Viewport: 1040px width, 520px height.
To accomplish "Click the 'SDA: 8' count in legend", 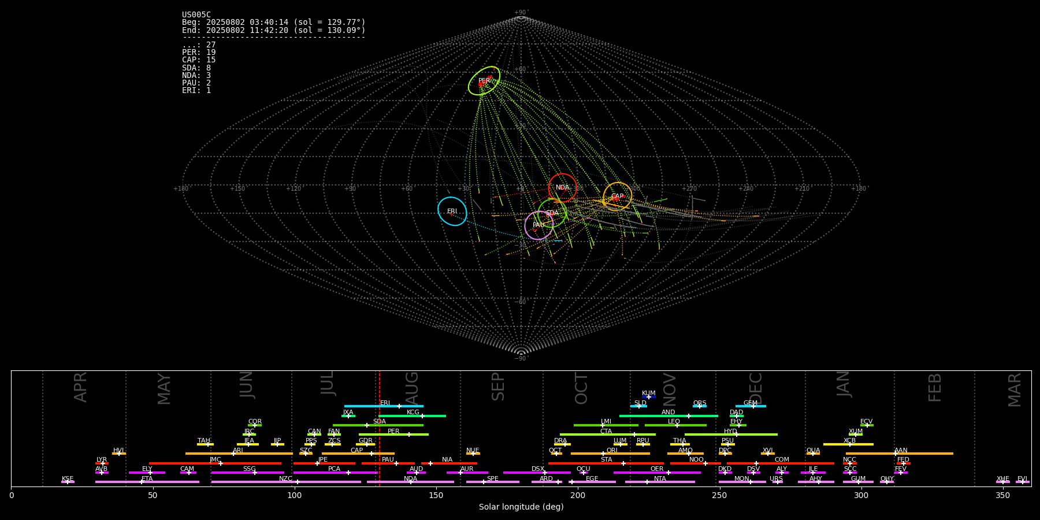I will pyautogui.click(x=196, y=68).
